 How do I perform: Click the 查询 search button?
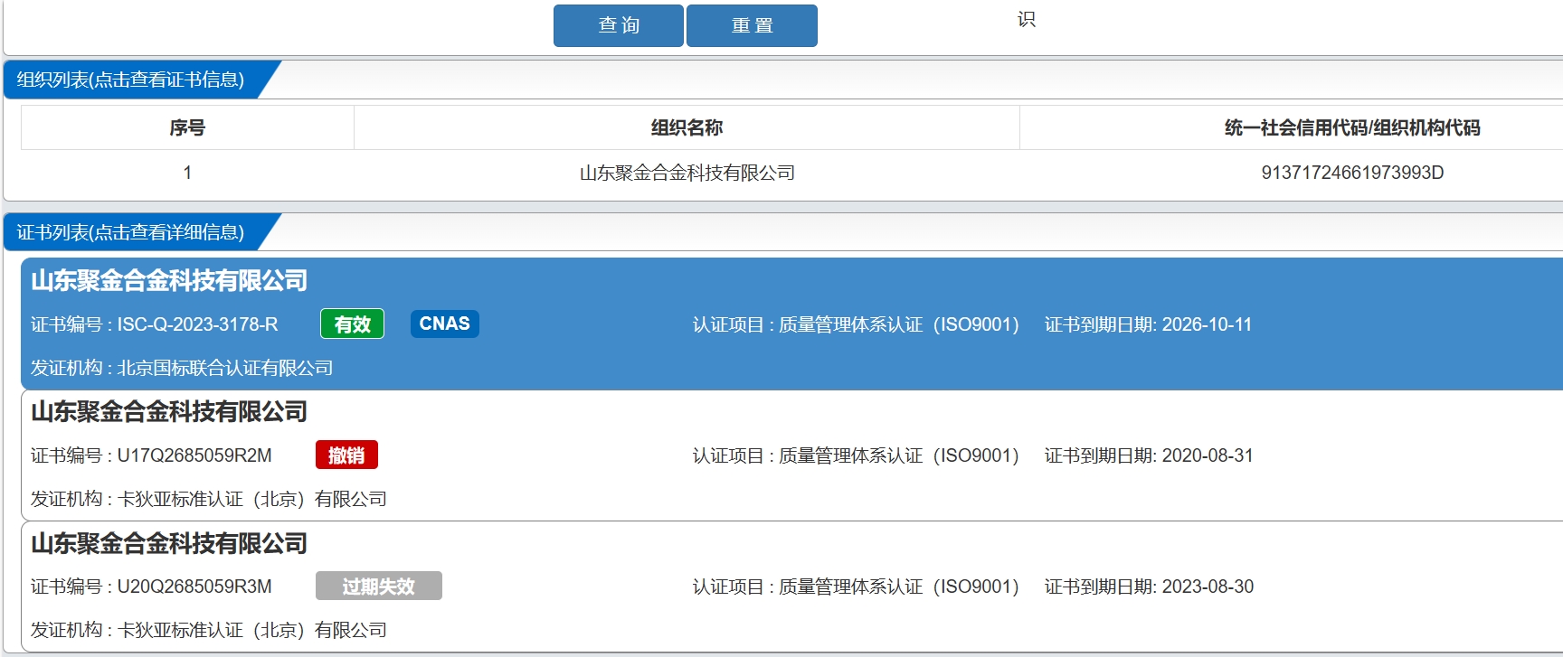pos(619,25)
